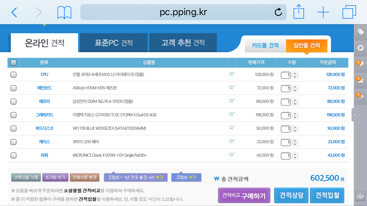Decrease the 파워 quantity with the down arrow
This screenshot has height=206, width=367.
295,158
